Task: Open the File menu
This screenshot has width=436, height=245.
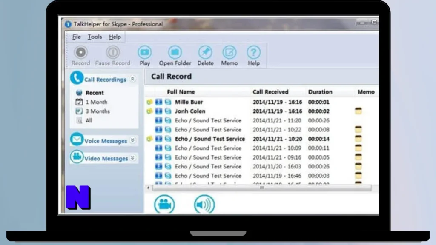Action: tap(77, 37)
